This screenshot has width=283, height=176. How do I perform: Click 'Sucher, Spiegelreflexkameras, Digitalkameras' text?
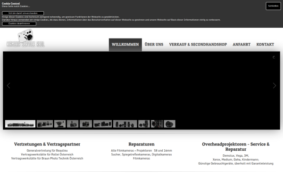(141, 154)
